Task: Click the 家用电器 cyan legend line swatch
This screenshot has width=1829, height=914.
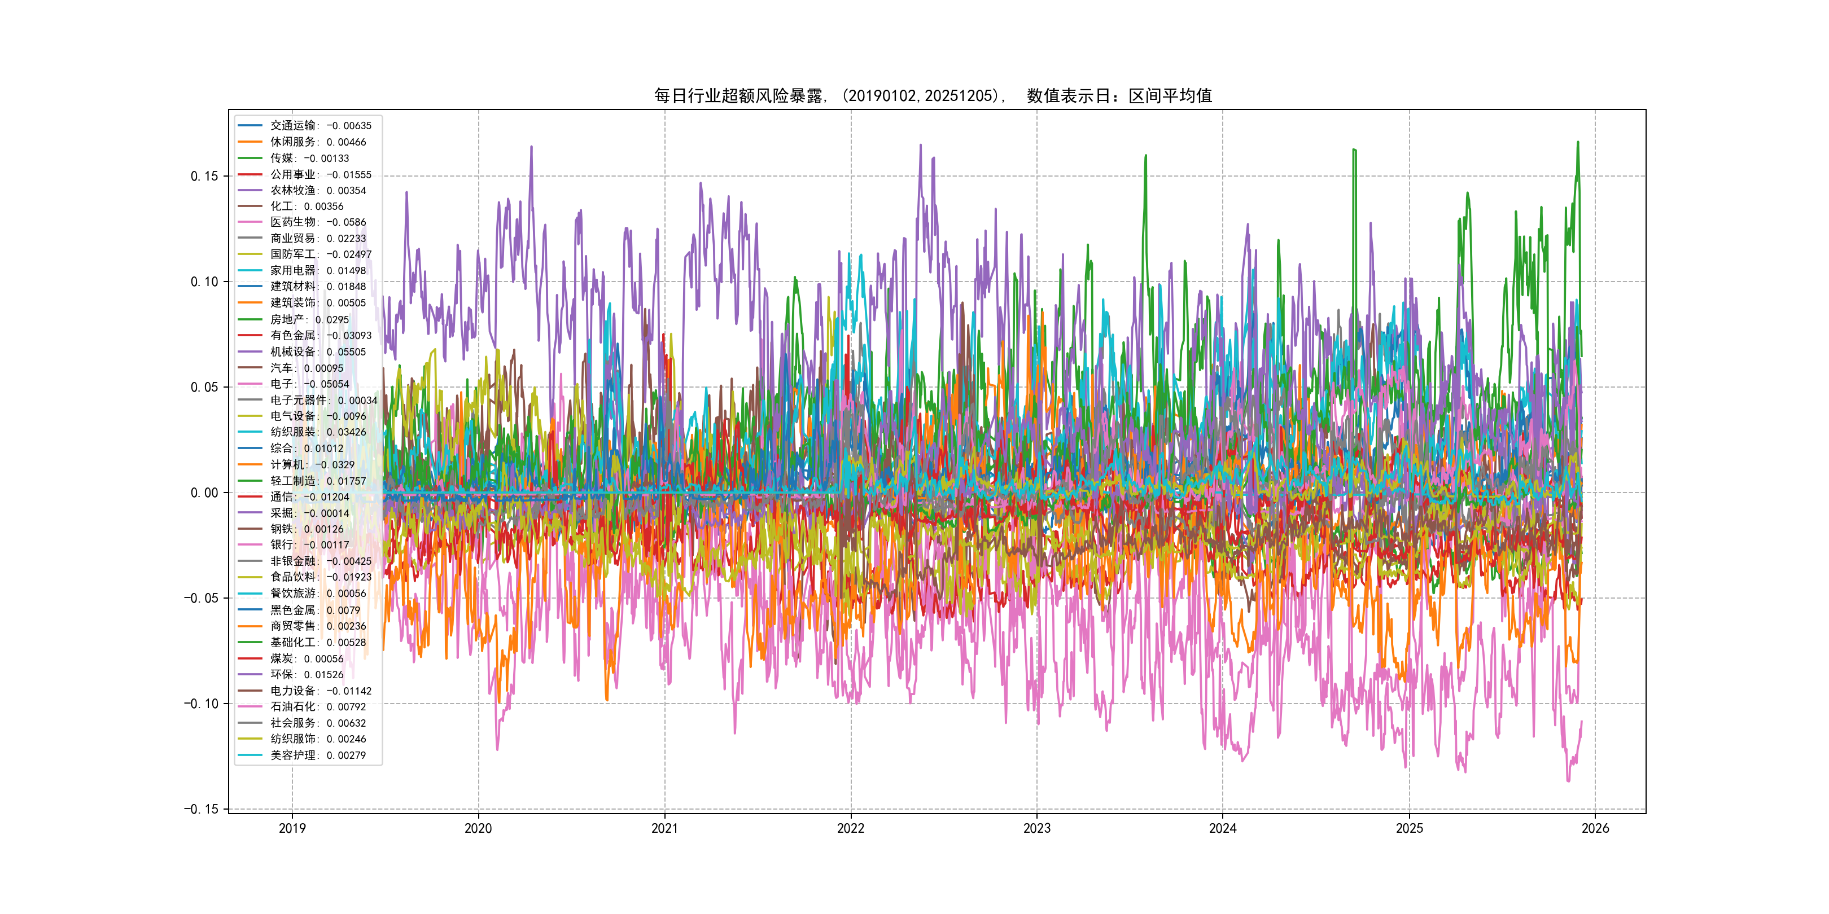Action: coord(250,270)
